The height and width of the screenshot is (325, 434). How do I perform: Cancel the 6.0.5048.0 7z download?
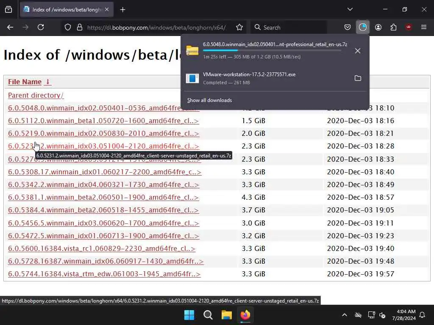tap(358, 51)
